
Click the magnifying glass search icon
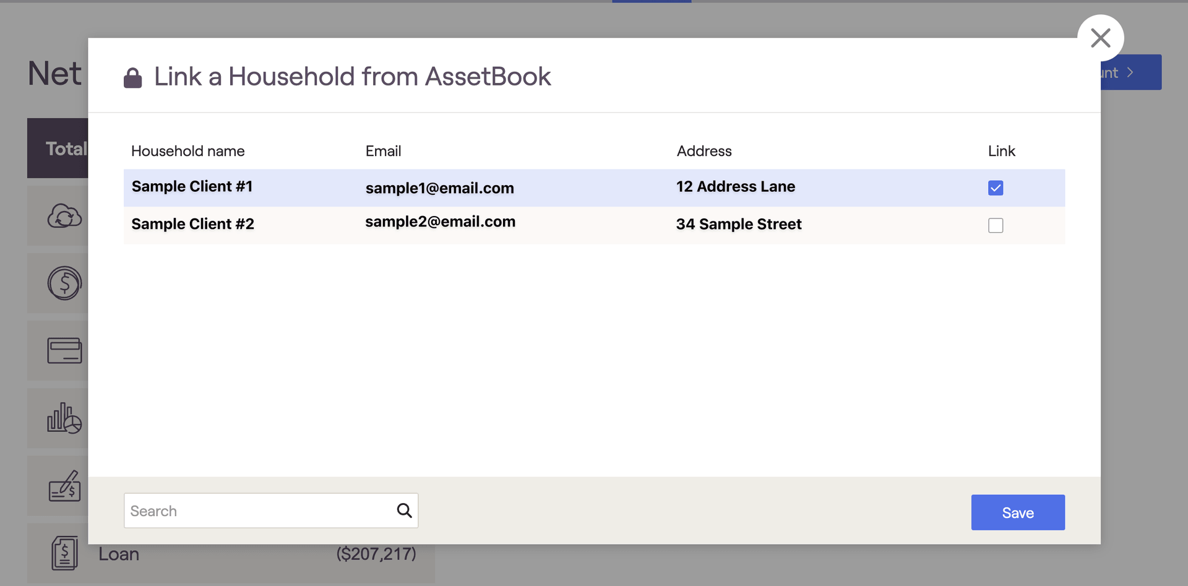click(x=404, y=511)
